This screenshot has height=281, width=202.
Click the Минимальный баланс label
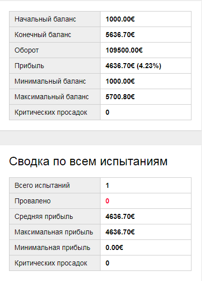pos(50,81)
